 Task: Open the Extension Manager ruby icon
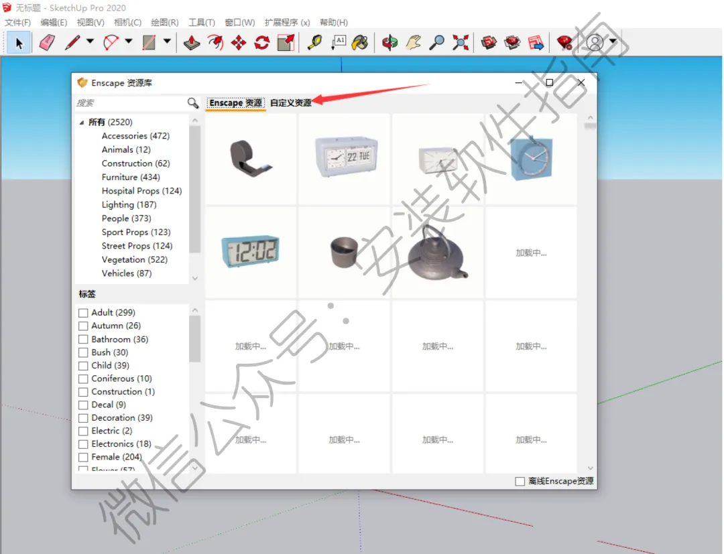click(x=564, y=43)
